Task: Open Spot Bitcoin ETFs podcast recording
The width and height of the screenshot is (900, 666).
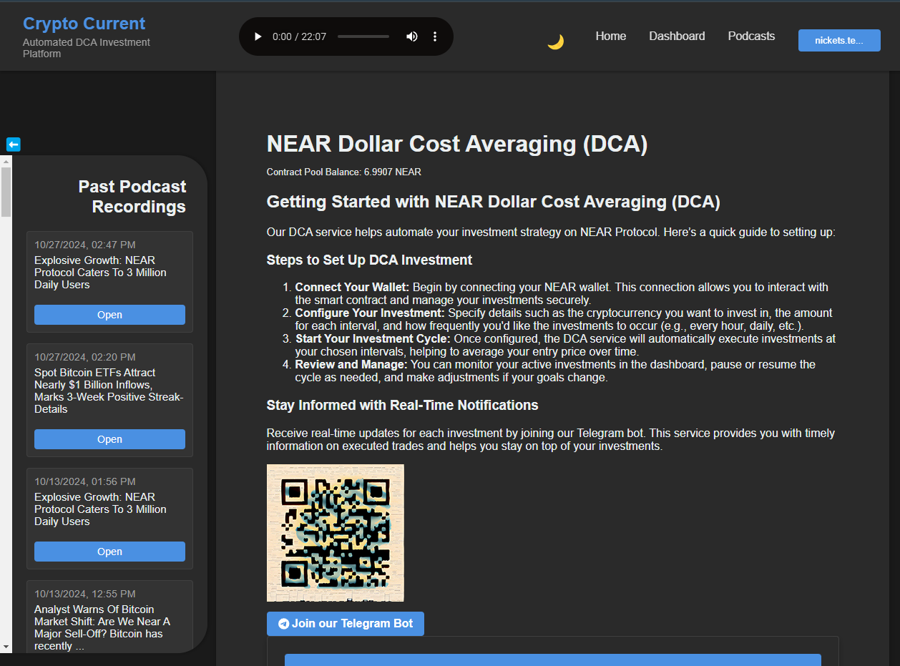Action: coord(109,439)
